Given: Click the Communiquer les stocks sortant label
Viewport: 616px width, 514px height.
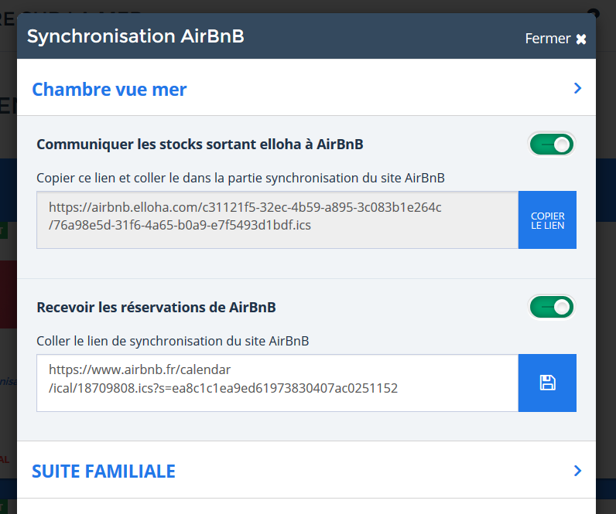Looking at the screenshot, I should pyautogui.click(x=200, y=145).
